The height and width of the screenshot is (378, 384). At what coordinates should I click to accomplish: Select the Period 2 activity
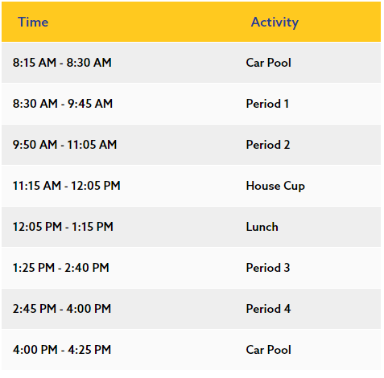coord(268,145)
